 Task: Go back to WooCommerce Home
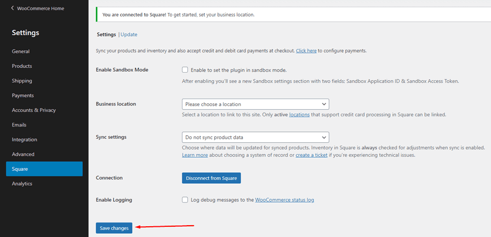pyautogui.click(x=40, y=9)
